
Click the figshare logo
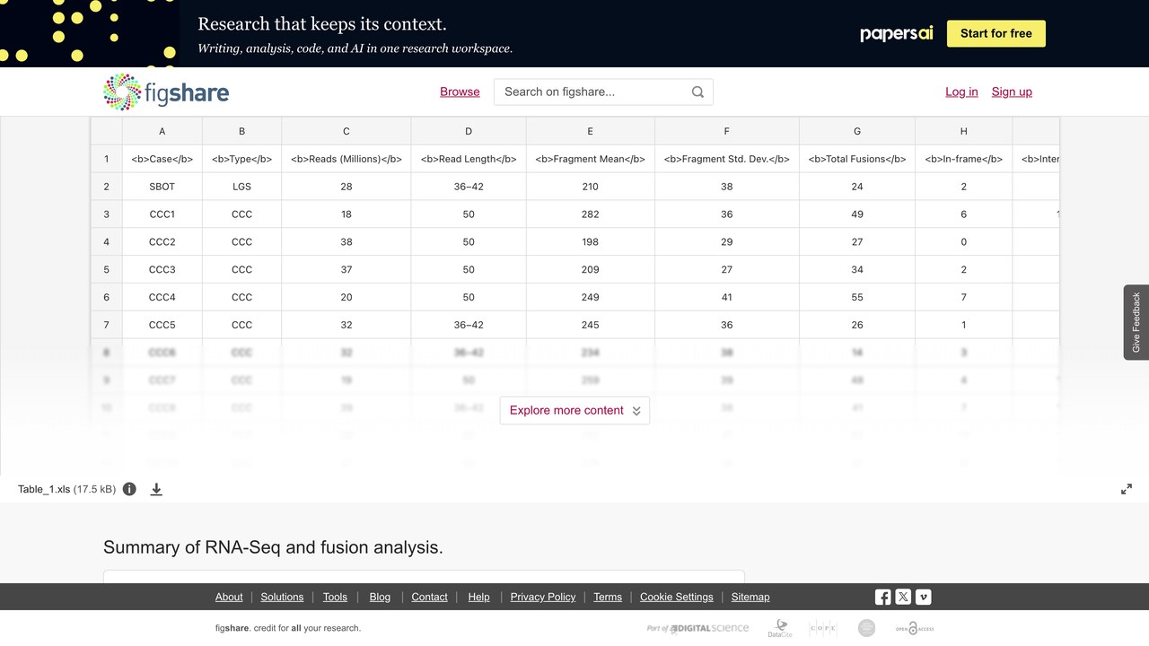pyautogui.click(x=166, y=92)
